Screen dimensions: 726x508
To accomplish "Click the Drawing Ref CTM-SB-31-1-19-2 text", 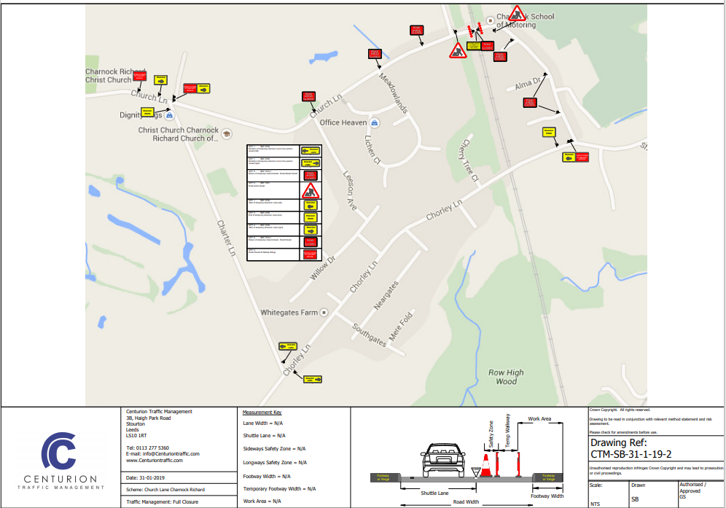I will click(x=631, y=448).
